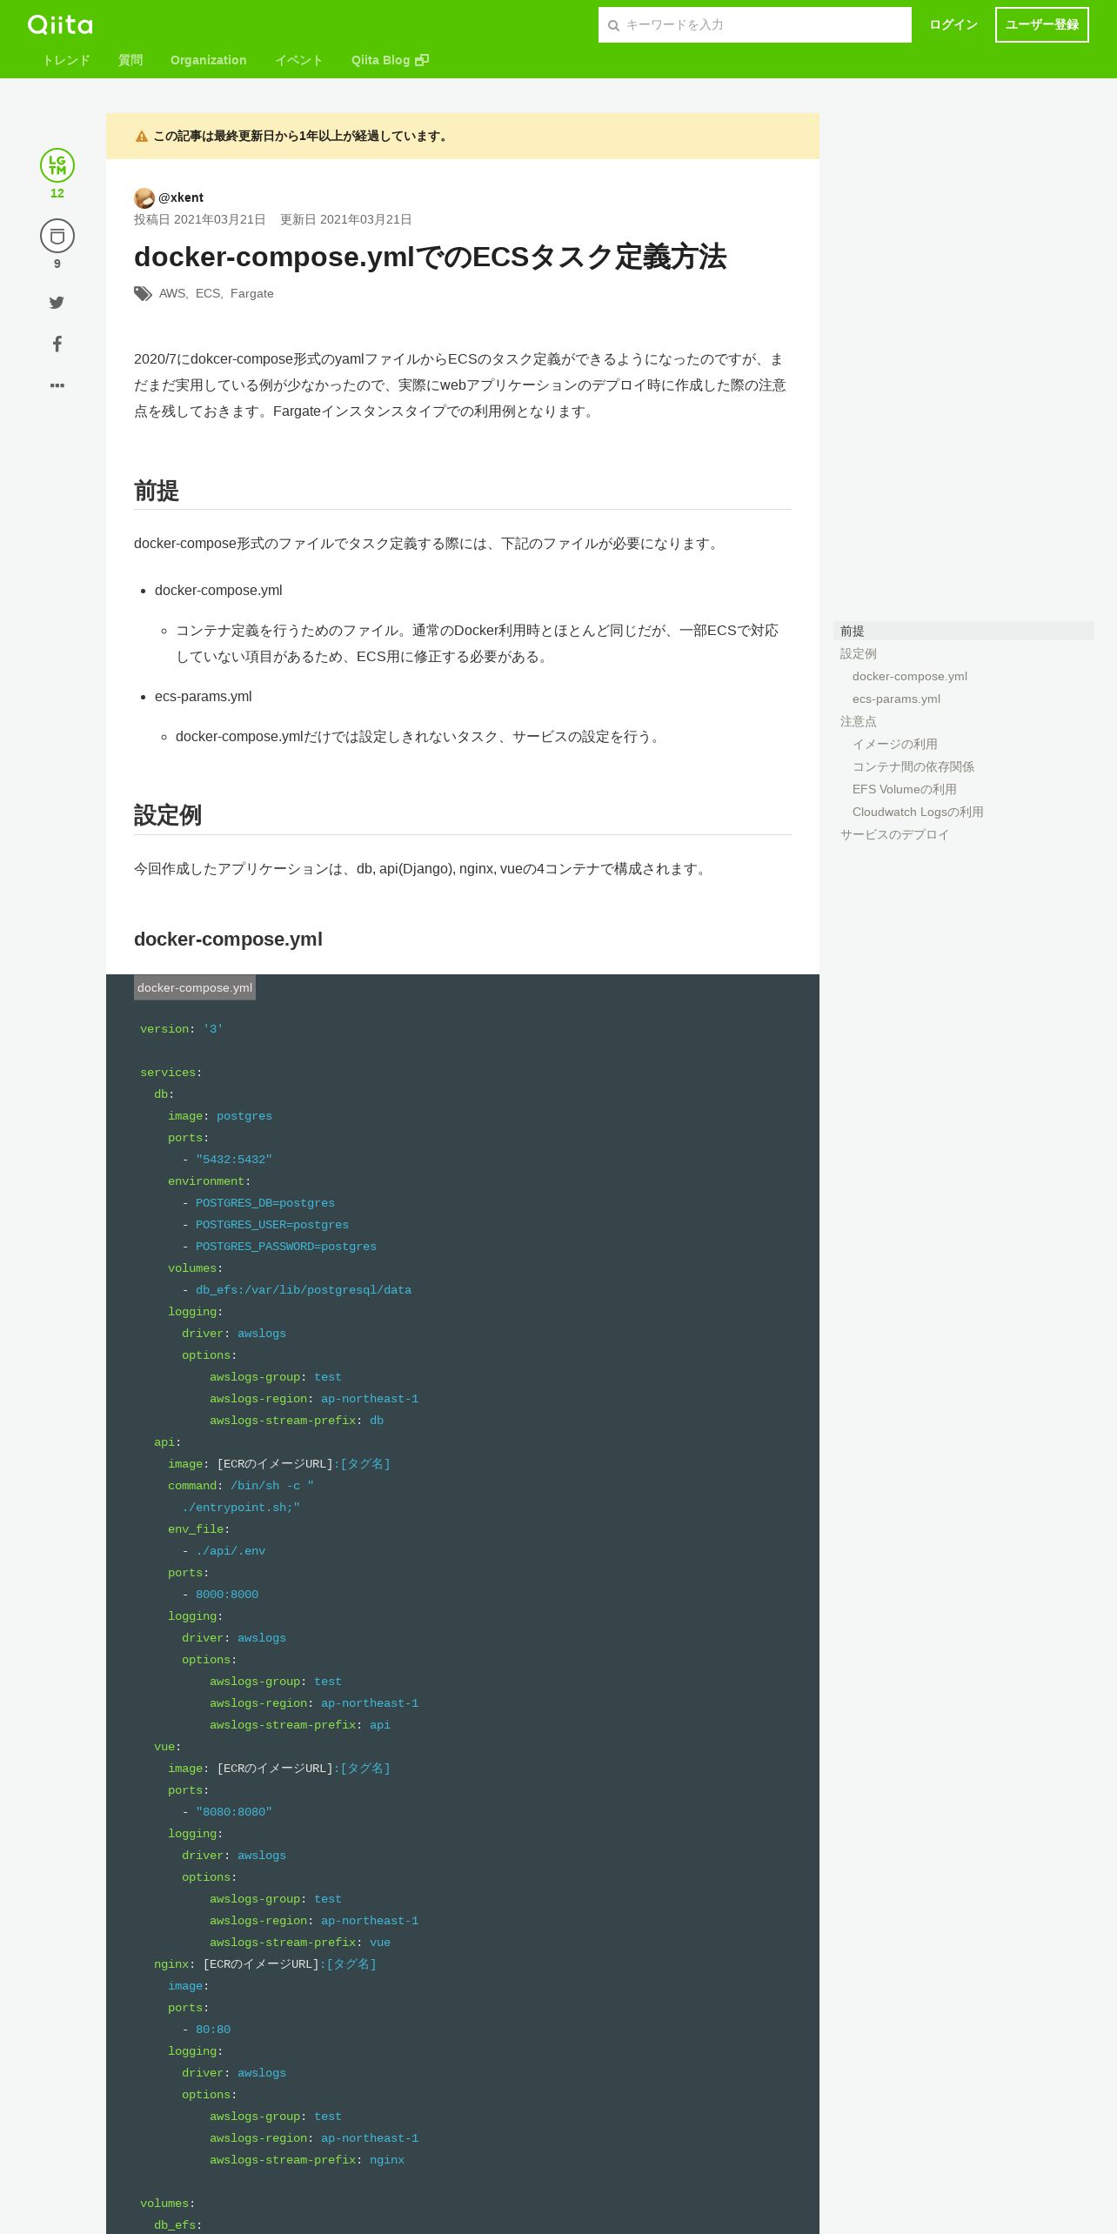Open the イベント tab
This screenshot has width=1117, height=2234.
(x=299, y=60)
